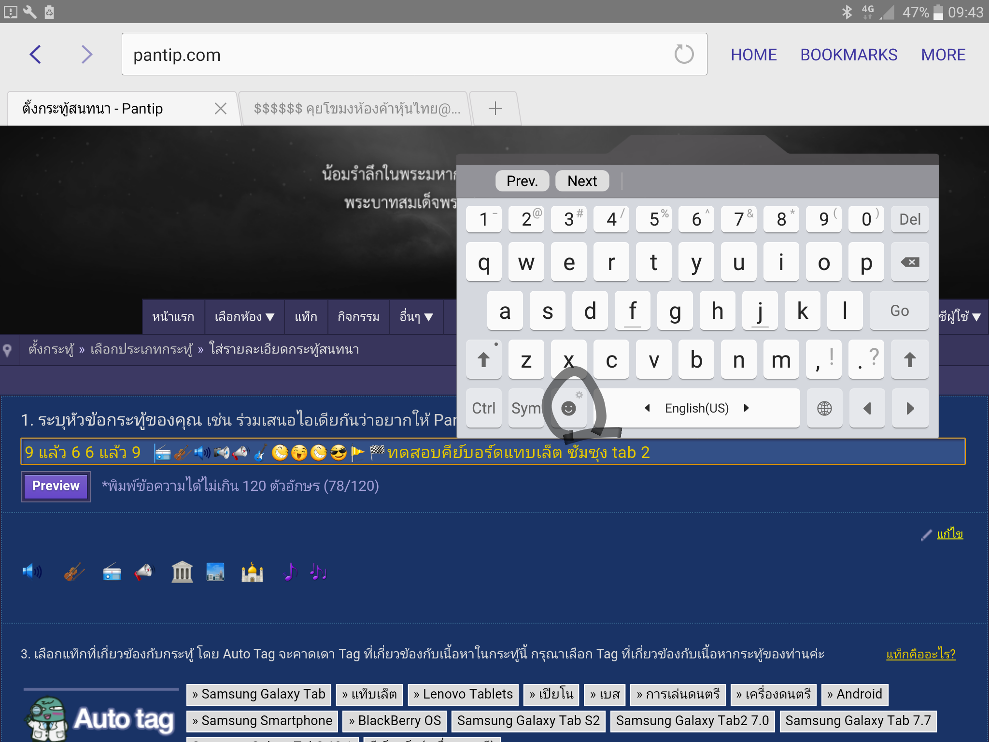Toggle the left Shift key

(x=483, y=360)
